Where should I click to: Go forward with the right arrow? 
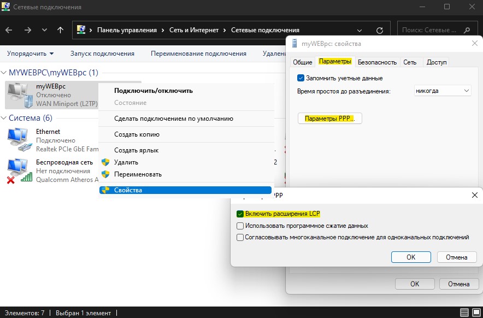click(x=28, y=30)
